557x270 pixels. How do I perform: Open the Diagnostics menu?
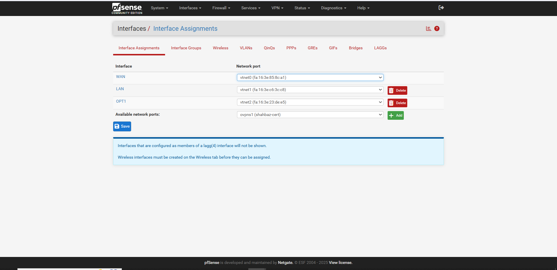[333, 8]
